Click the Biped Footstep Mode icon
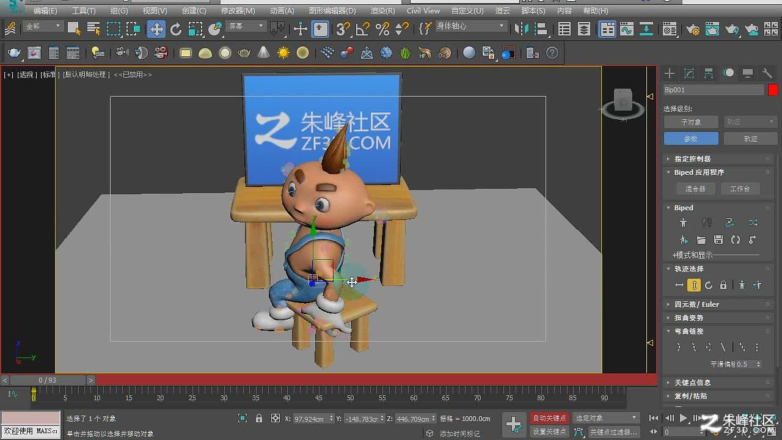782x440 pixels. pyautogui.click(x=707, y=223)
